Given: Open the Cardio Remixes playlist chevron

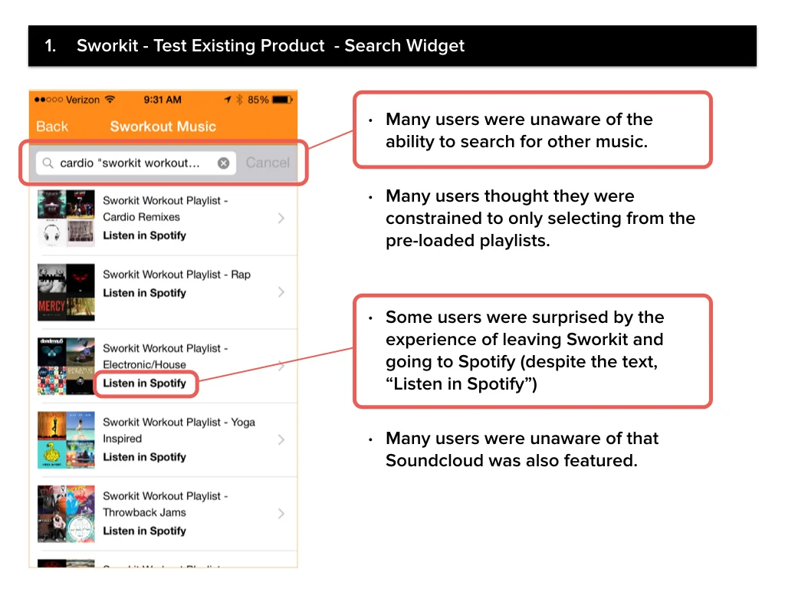Looking at the screenshot, I should tap(281, 218).
